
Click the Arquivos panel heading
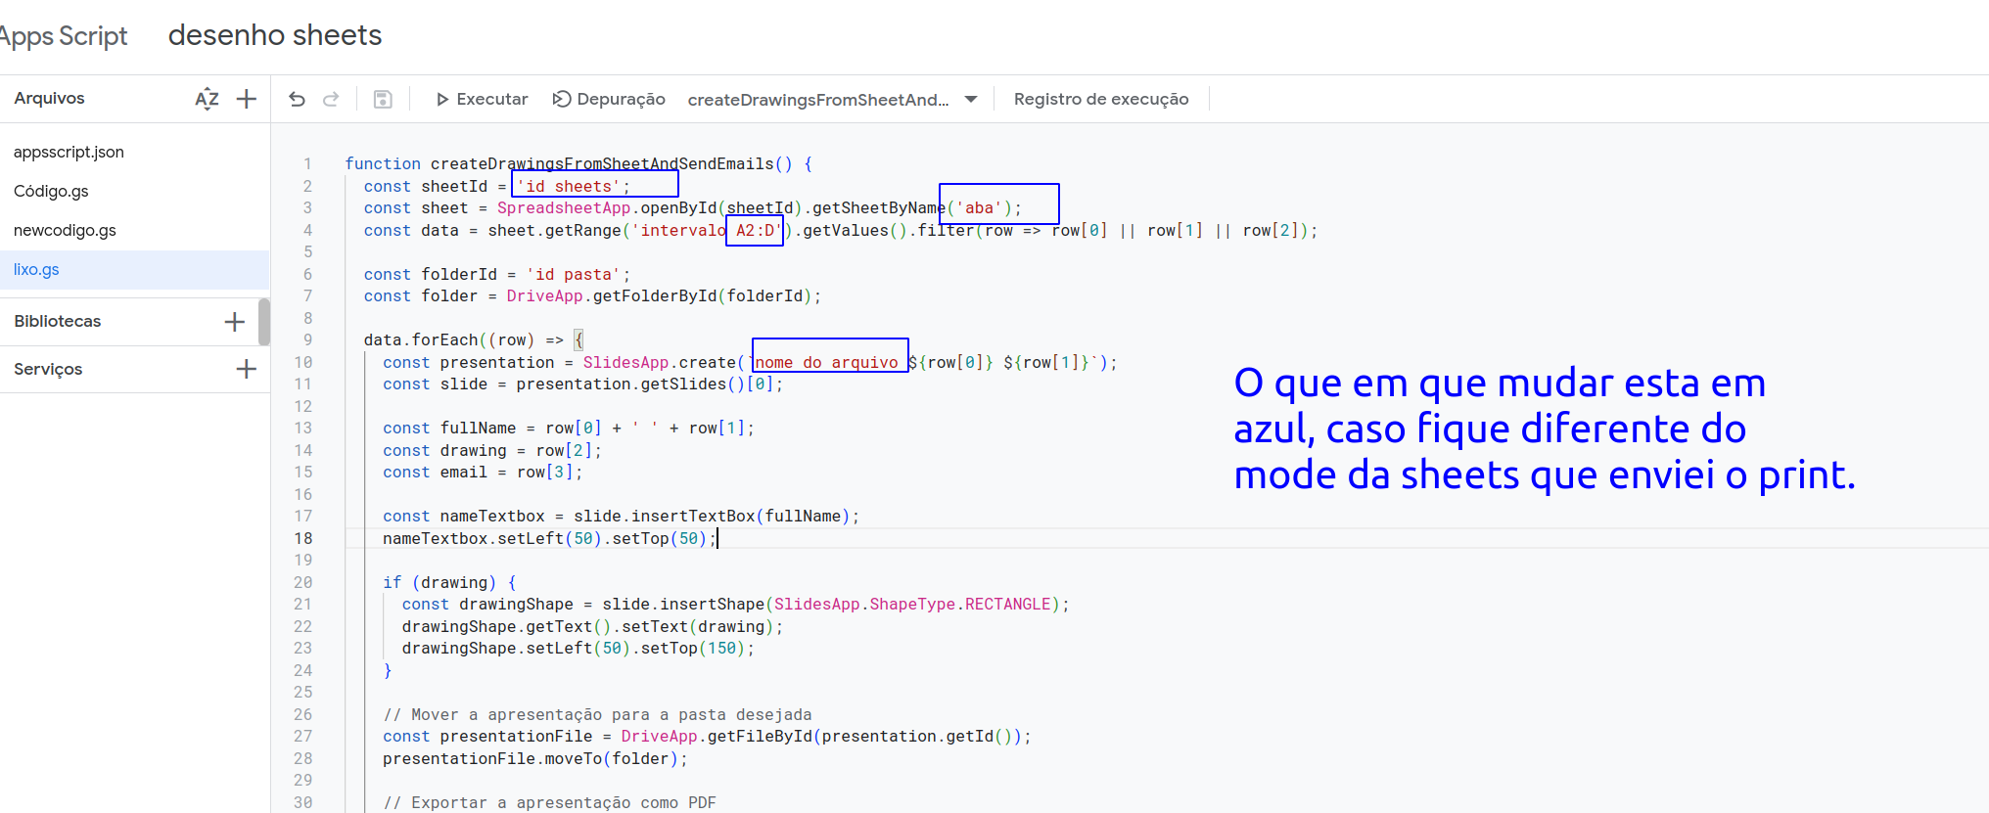point(49,98)
